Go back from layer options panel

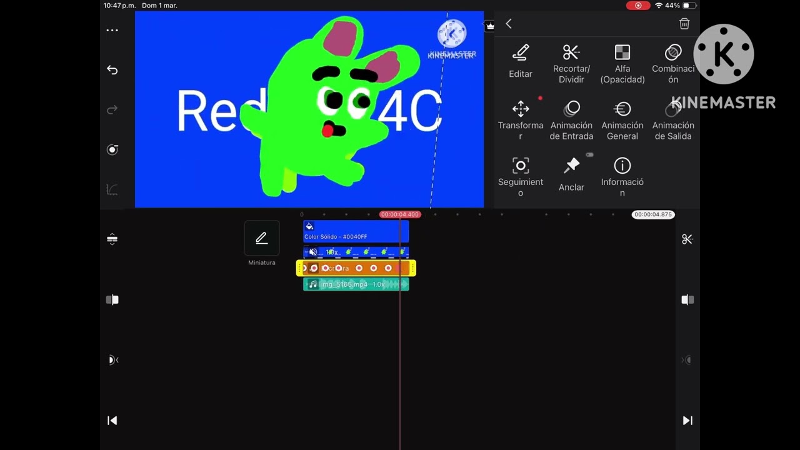tap(509, 24)
